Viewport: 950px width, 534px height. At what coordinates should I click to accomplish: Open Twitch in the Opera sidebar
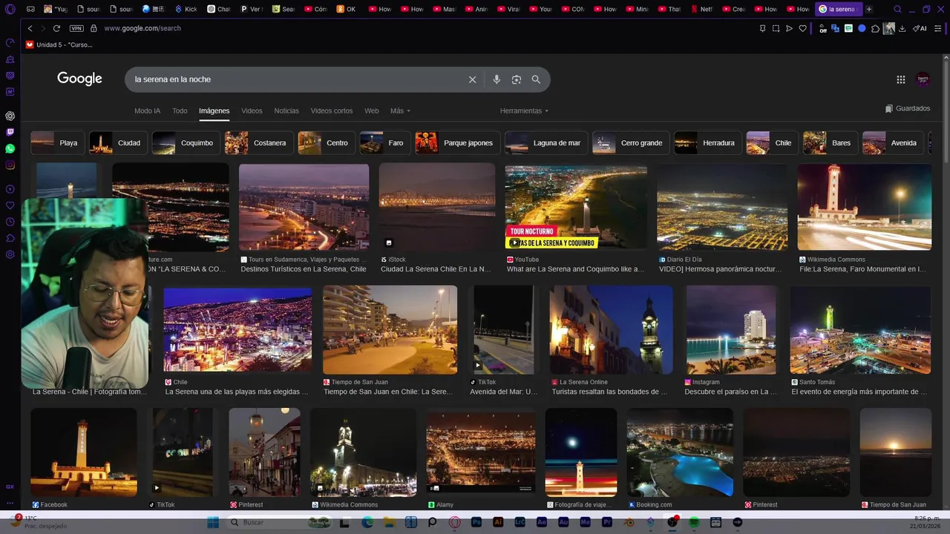[x=10, y=132]
